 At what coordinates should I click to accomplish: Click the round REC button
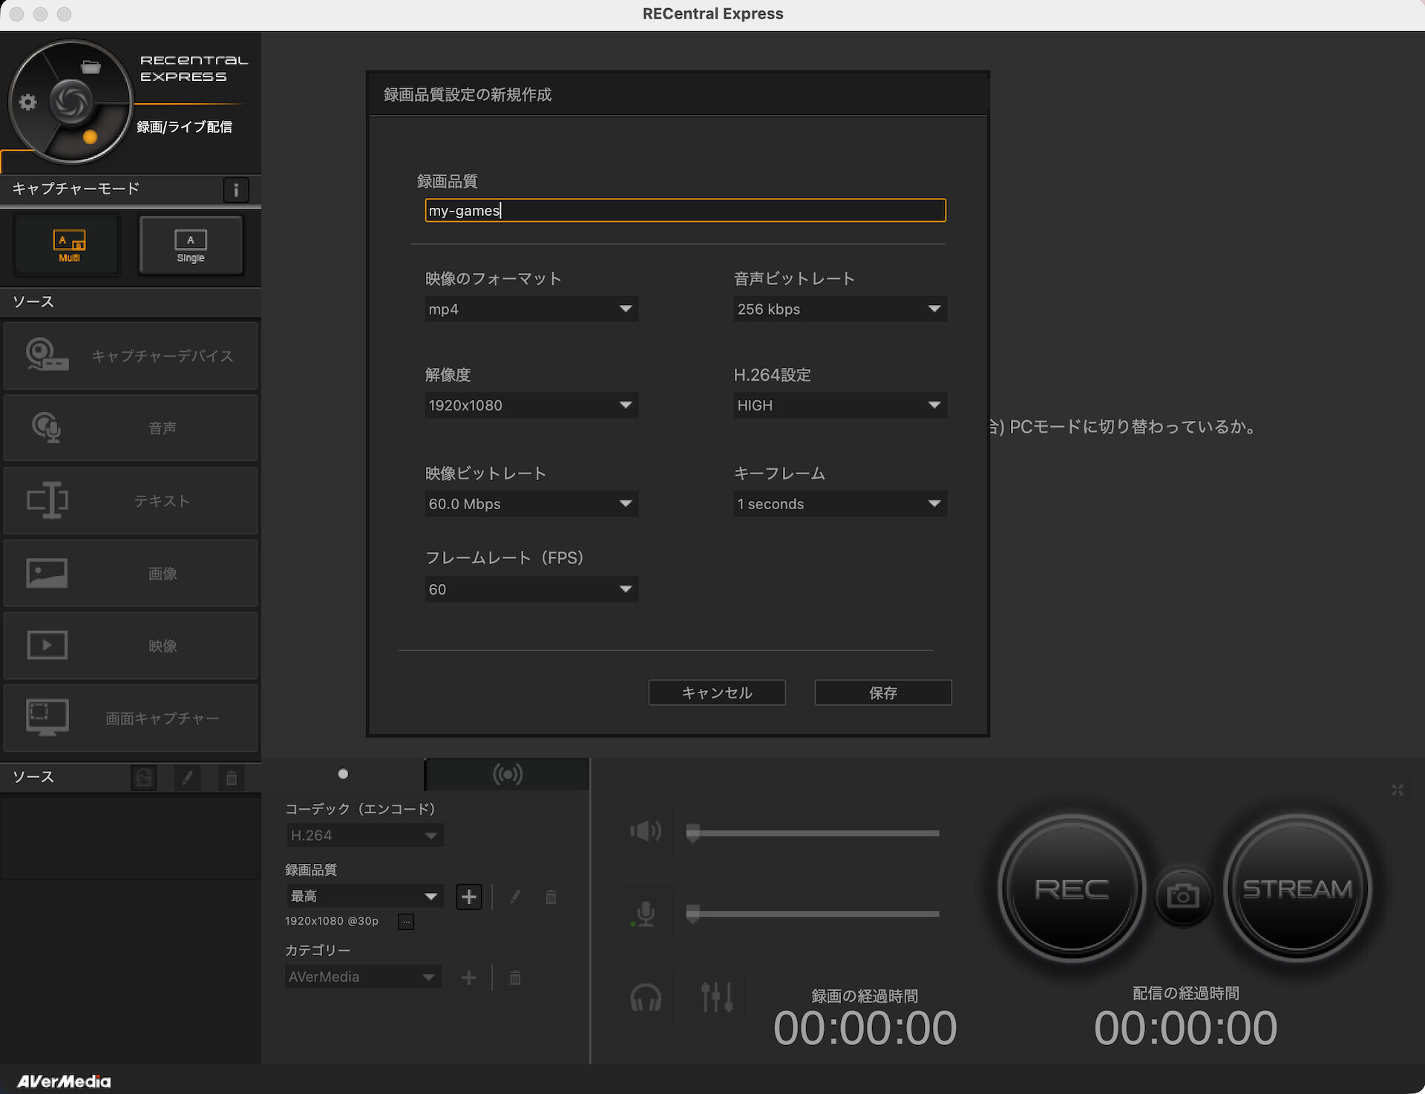tap(1072, 888)
